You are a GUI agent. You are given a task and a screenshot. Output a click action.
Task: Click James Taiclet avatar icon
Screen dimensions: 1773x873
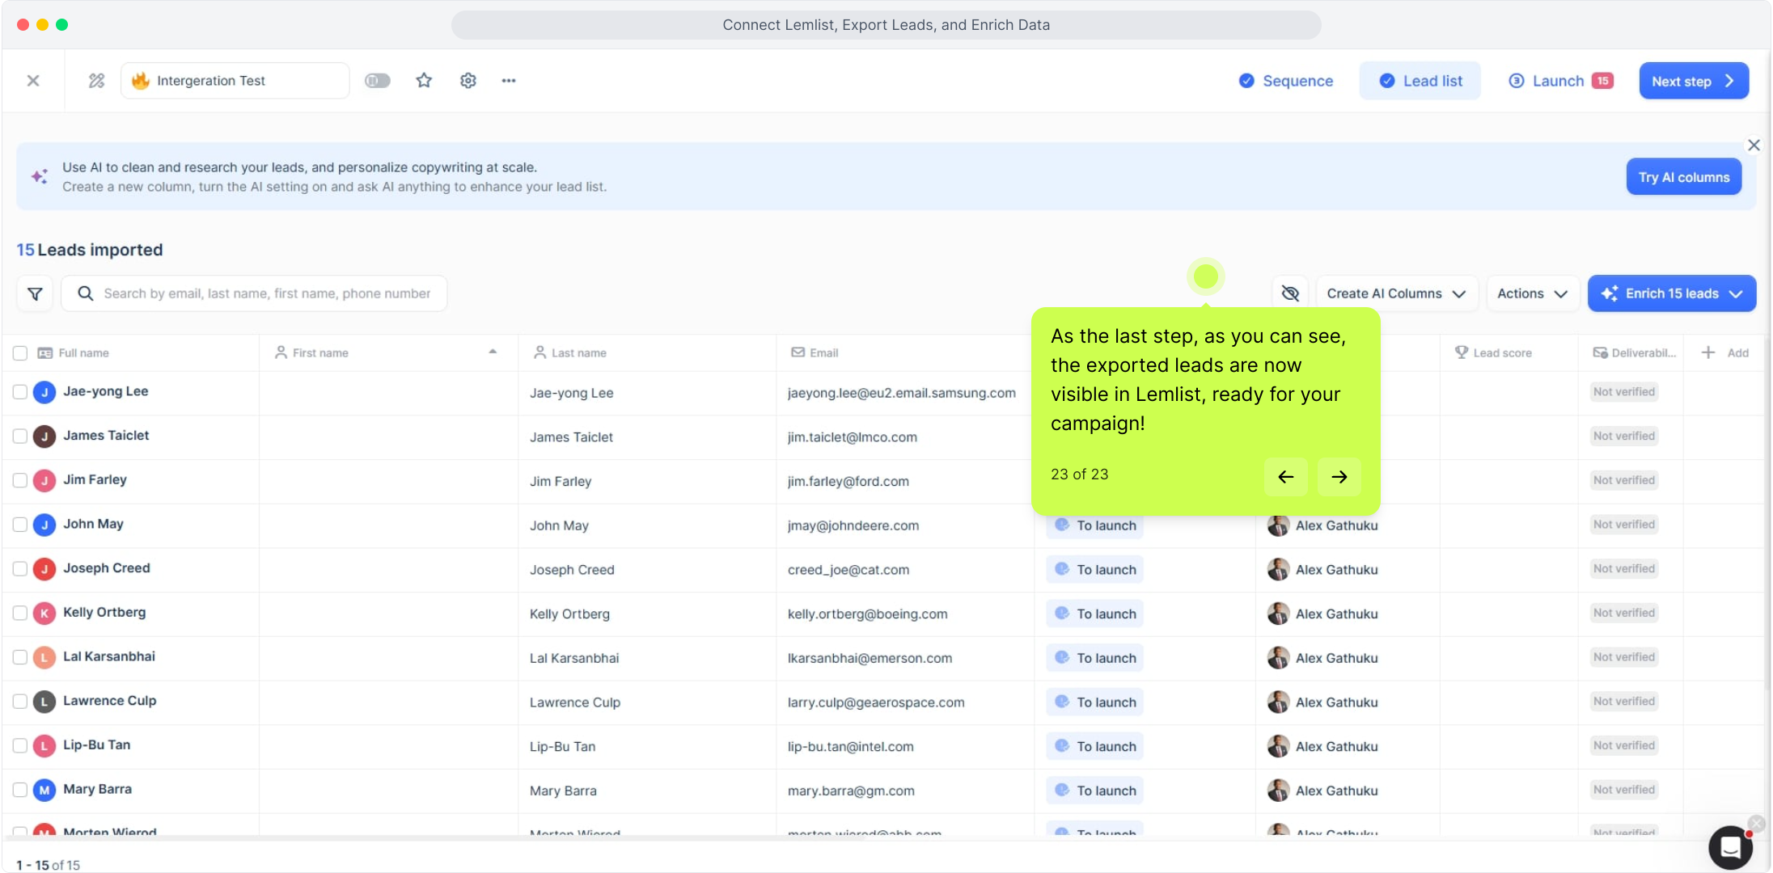point(44,437)
